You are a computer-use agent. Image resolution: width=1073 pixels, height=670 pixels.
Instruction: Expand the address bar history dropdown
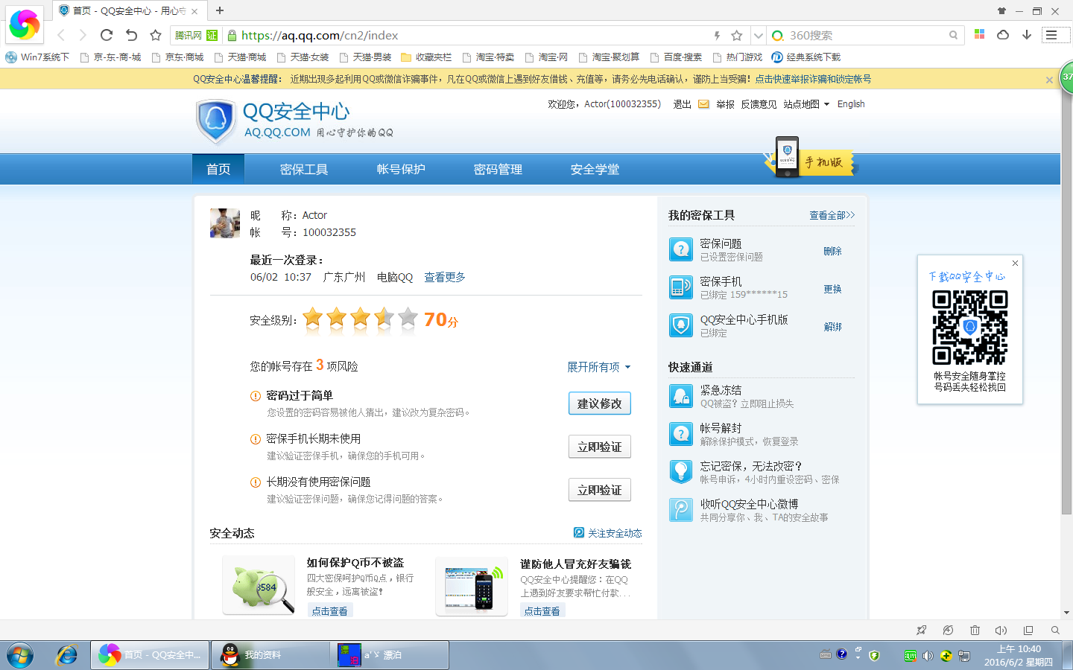[x=758, y=35]
